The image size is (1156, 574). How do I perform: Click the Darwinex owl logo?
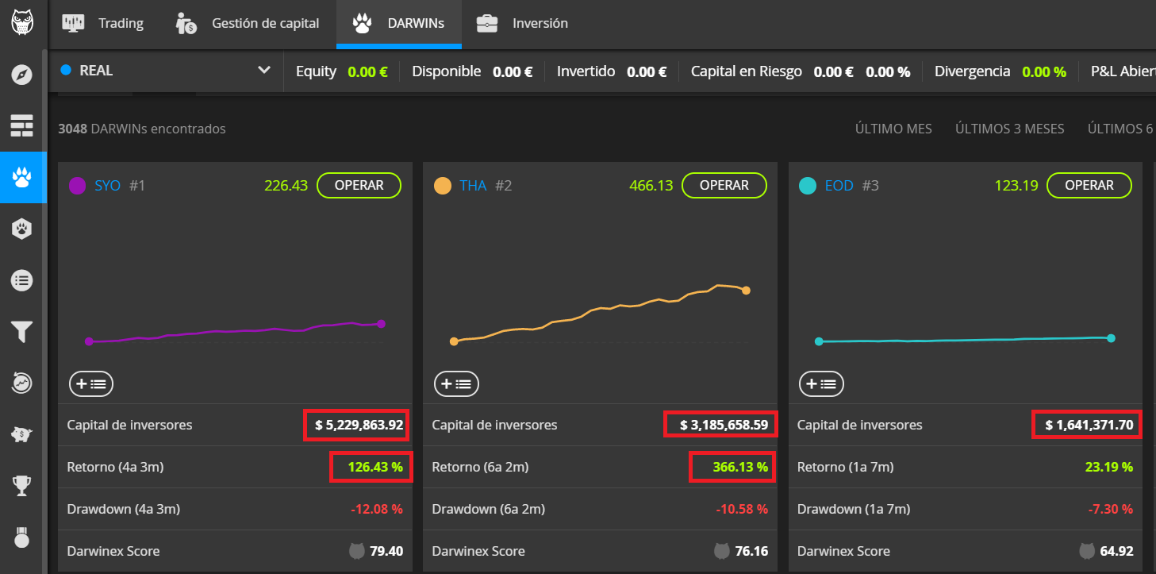22,21
